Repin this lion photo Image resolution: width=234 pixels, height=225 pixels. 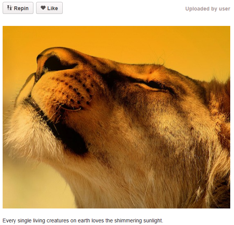[x=18, y=8]
